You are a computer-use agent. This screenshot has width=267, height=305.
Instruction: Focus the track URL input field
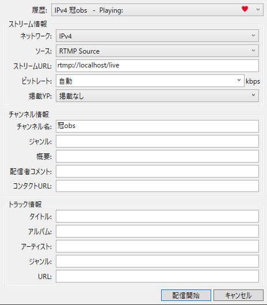pos(157,276)
